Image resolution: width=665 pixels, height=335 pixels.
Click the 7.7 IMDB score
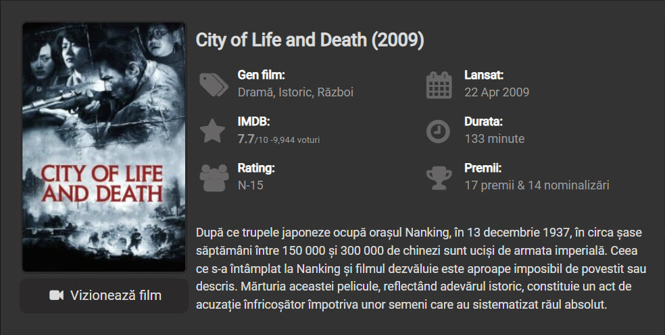(246, 139)
